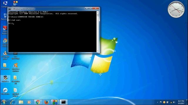Click the colorful squares taskbar icon
Image resolution: width=188 pixels, height=105 pixels.
[x=55, y=102]
